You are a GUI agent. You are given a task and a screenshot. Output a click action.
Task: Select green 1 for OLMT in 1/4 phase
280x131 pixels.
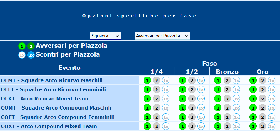tap(147, 80)
